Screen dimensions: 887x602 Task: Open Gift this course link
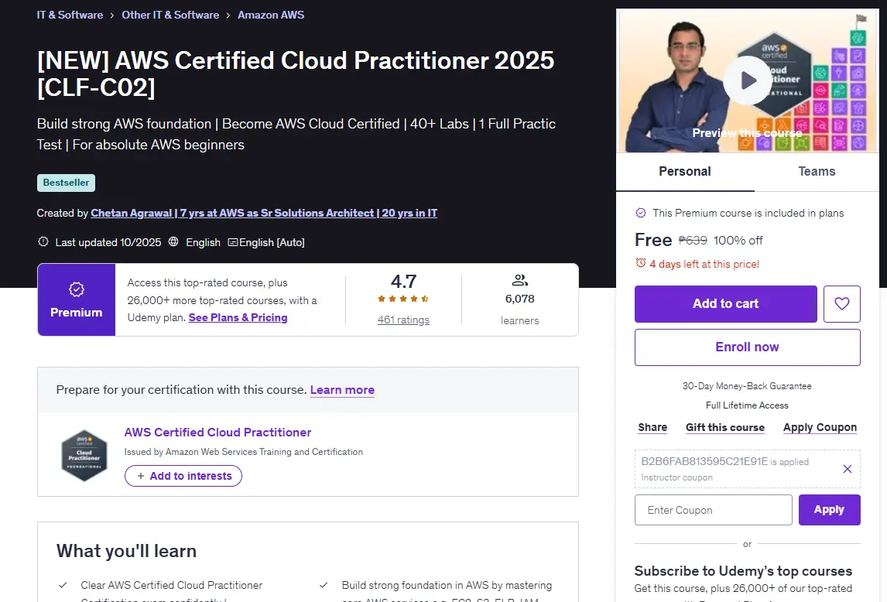(x=725, y=428)
